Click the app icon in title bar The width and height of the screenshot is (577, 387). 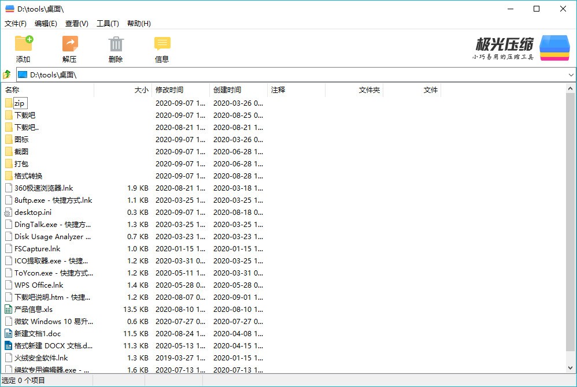point(10,9)
